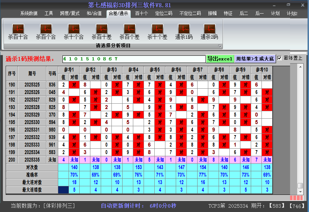Open the 系统数据 menu
The height and width of the screenshot is (212, 309).
pyautogui.click(x=29, y=14)
